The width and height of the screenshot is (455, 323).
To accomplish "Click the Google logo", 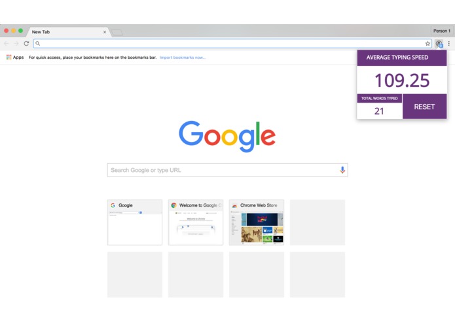I will [227, 136].
